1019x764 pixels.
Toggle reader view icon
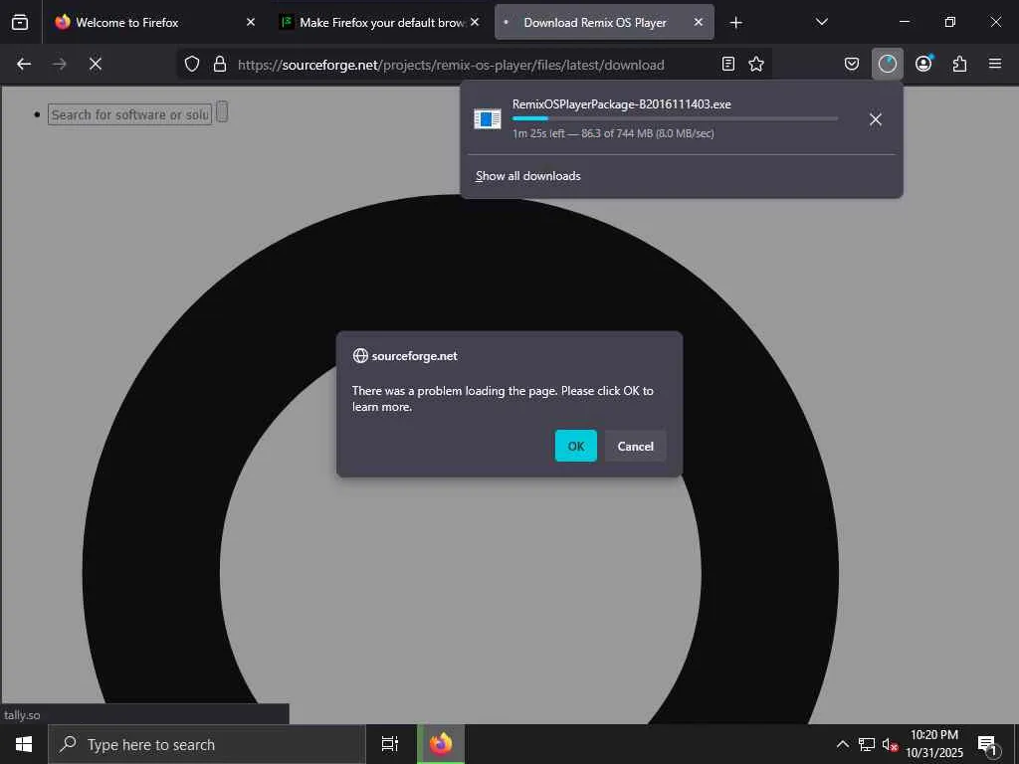coord(728,64)
